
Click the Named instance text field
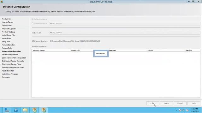[x=125, y=24]
